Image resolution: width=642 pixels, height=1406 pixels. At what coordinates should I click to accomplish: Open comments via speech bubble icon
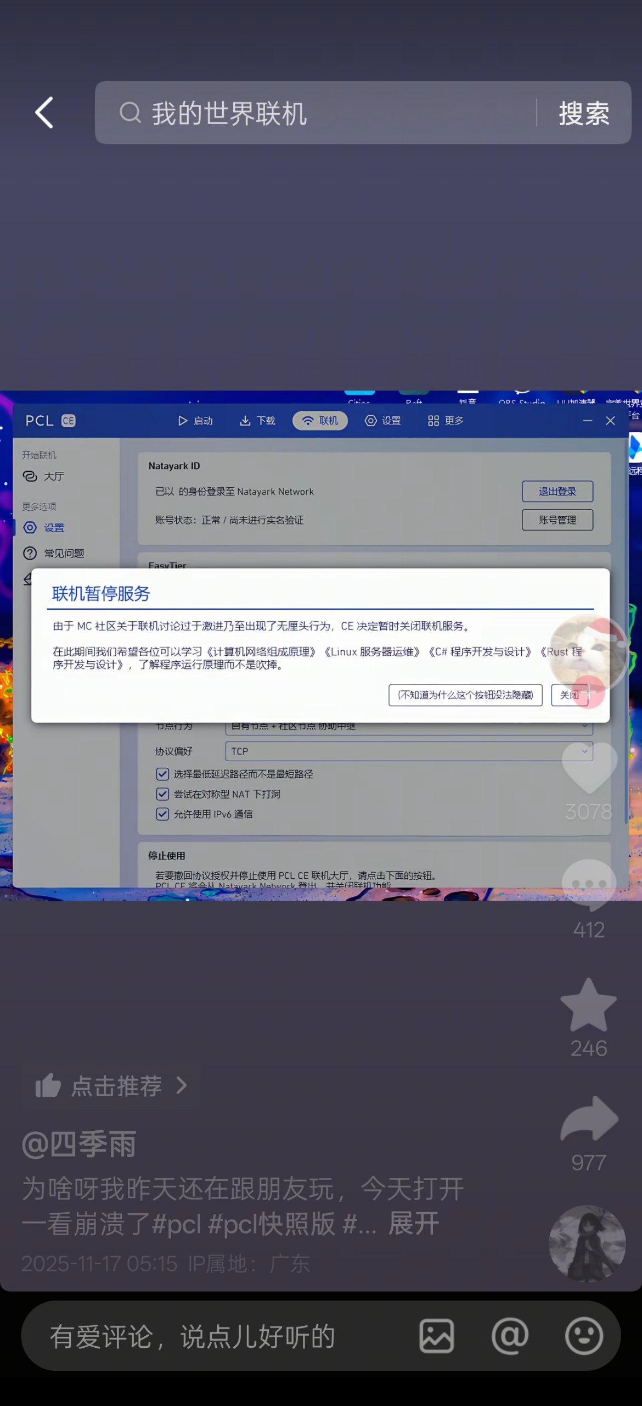[x=589, y=884]
